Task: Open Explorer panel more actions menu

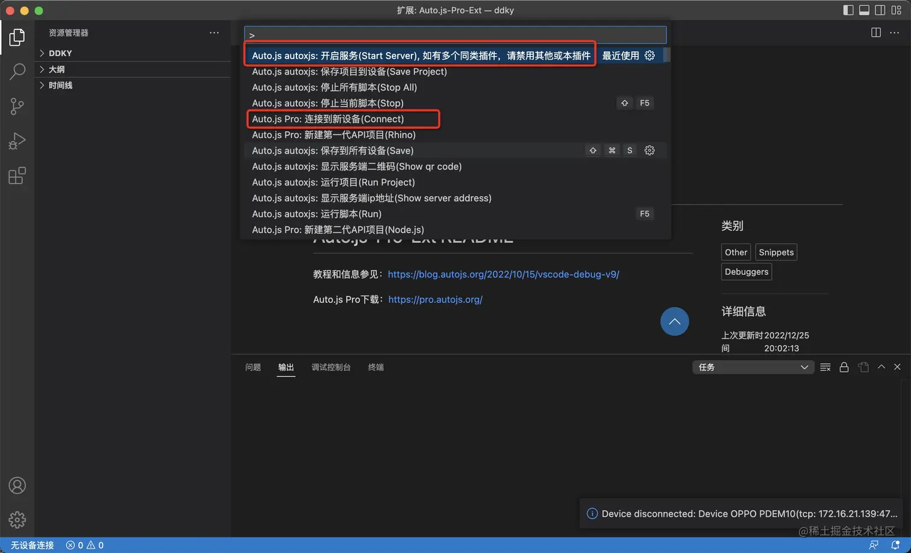Action: pos(214,33)
